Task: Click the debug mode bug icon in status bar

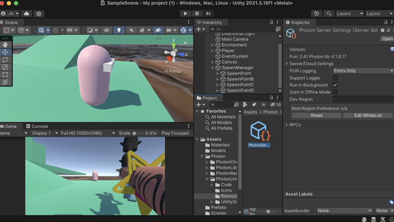Action: tap(364, 220)
